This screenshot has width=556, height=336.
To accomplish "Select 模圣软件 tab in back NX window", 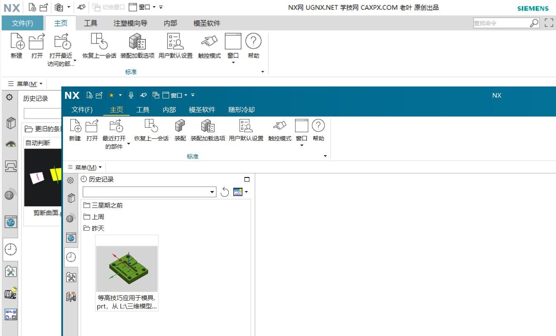I will click(207, 23).
